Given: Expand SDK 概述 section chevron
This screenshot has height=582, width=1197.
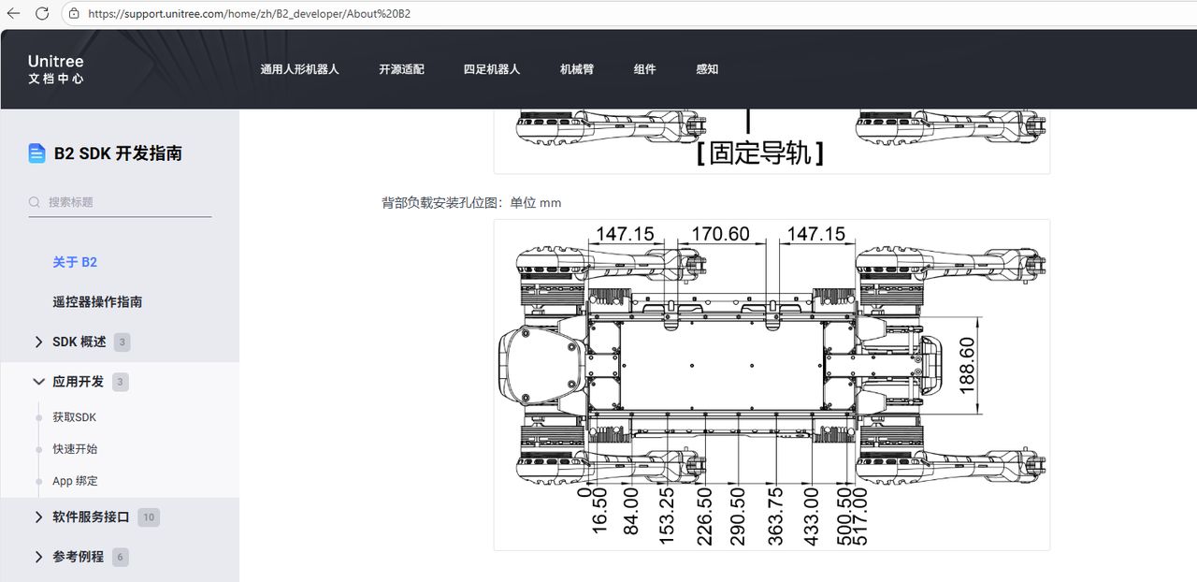Looking at the screenshot, I should (38, 342).
